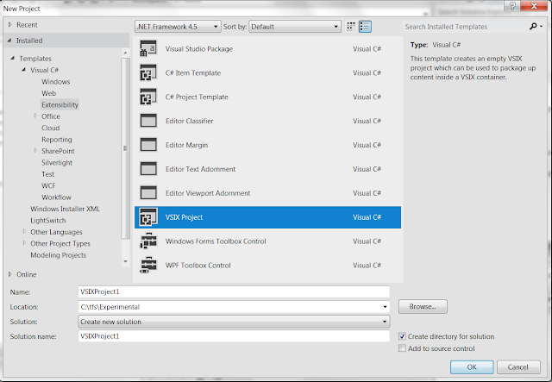Collapse the Installed section

coord(9,41)
